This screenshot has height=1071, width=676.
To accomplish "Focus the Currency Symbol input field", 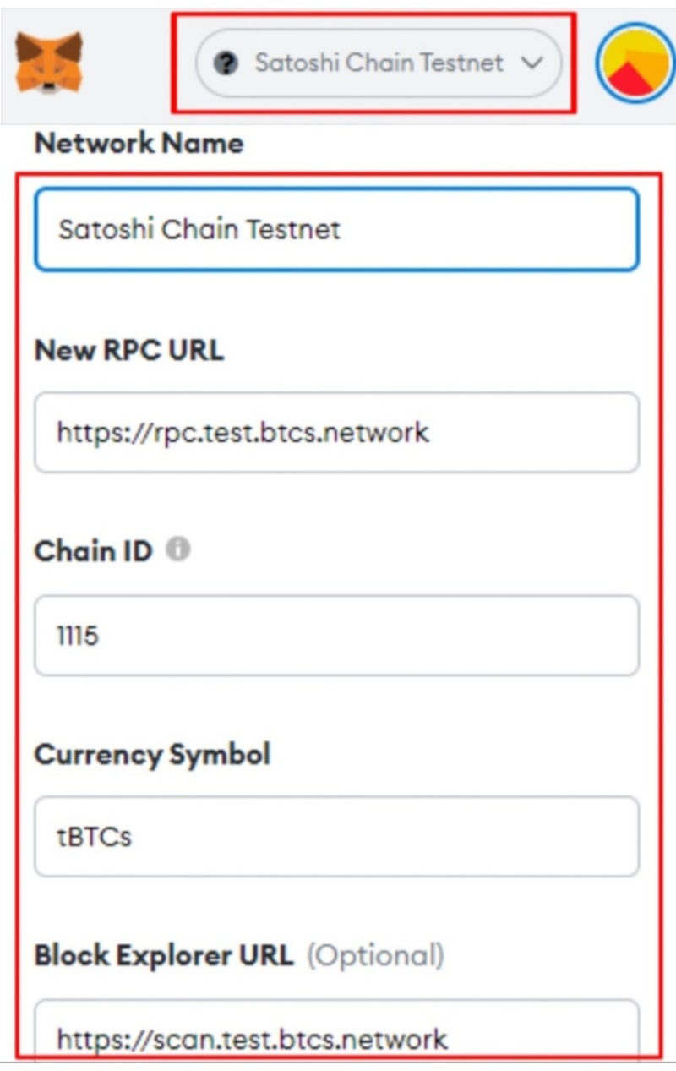I will click(x=336, y=836).
